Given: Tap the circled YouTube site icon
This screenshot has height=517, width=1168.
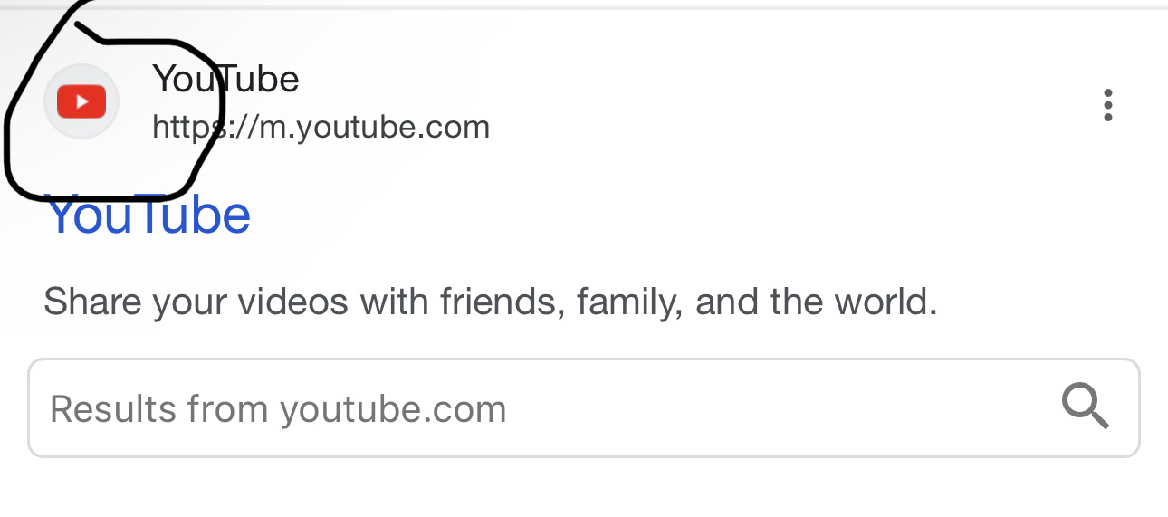Looking at the screenshot, I should coord(81,101).
